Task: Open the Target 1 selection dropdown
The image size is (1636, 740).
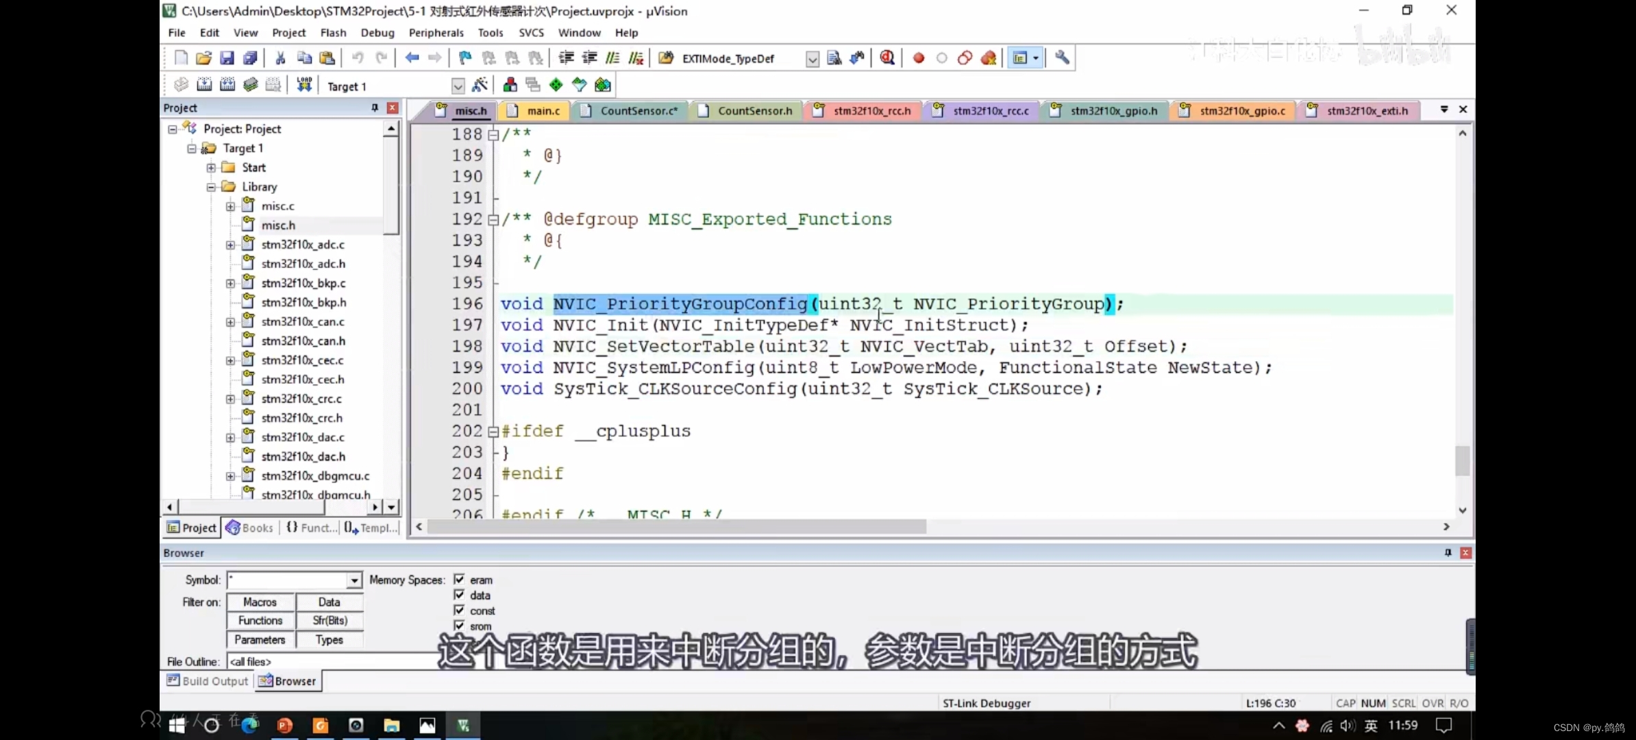Action: [x=458, y=86]
